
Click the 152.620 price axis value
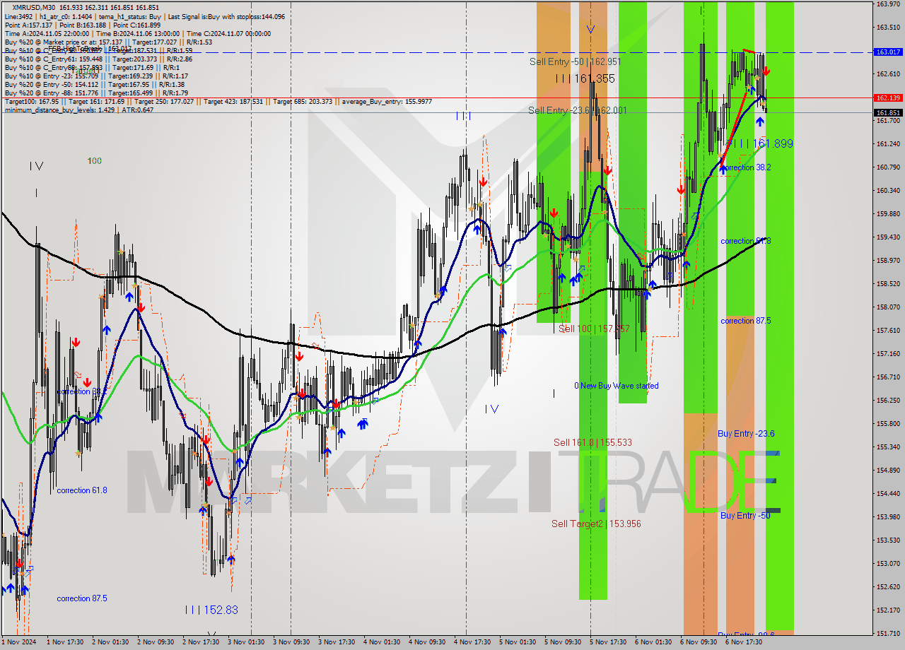tap(888, 586)
